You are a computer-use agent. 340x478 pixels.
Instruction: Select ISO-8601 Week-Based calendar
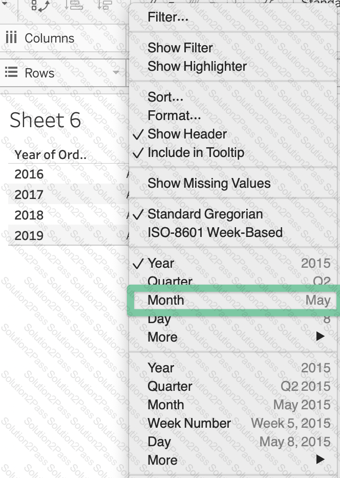215,232
